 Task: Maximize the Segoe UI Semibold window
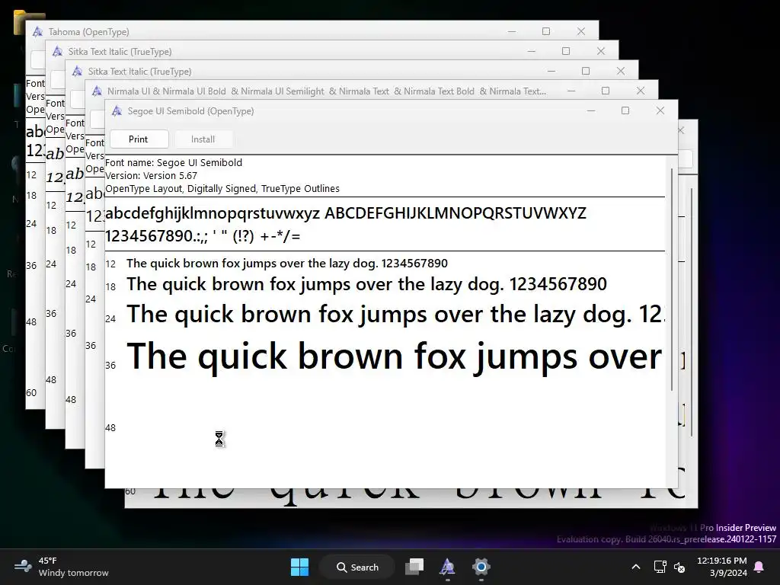(x=625, y=110)
